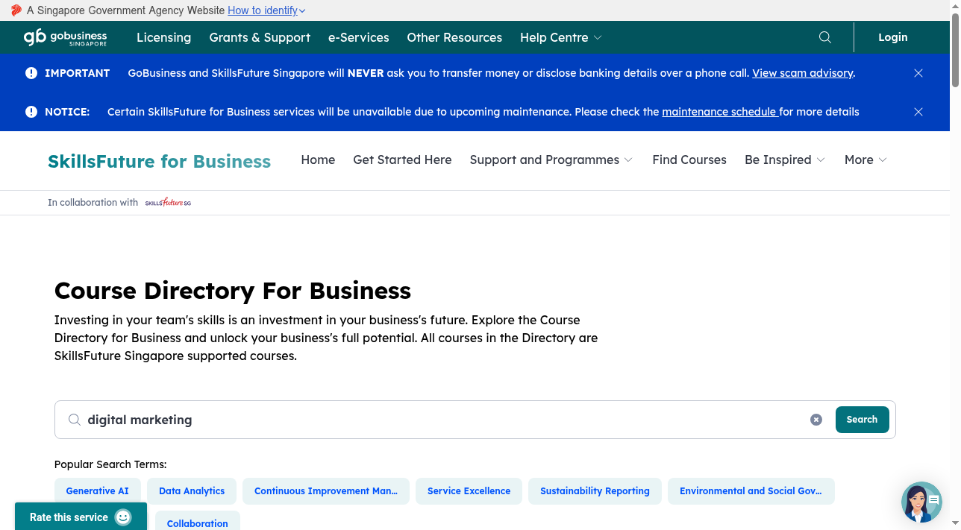Click the Popular Search Terms label
Screen dimensions: 961x530
pos(110,464)
